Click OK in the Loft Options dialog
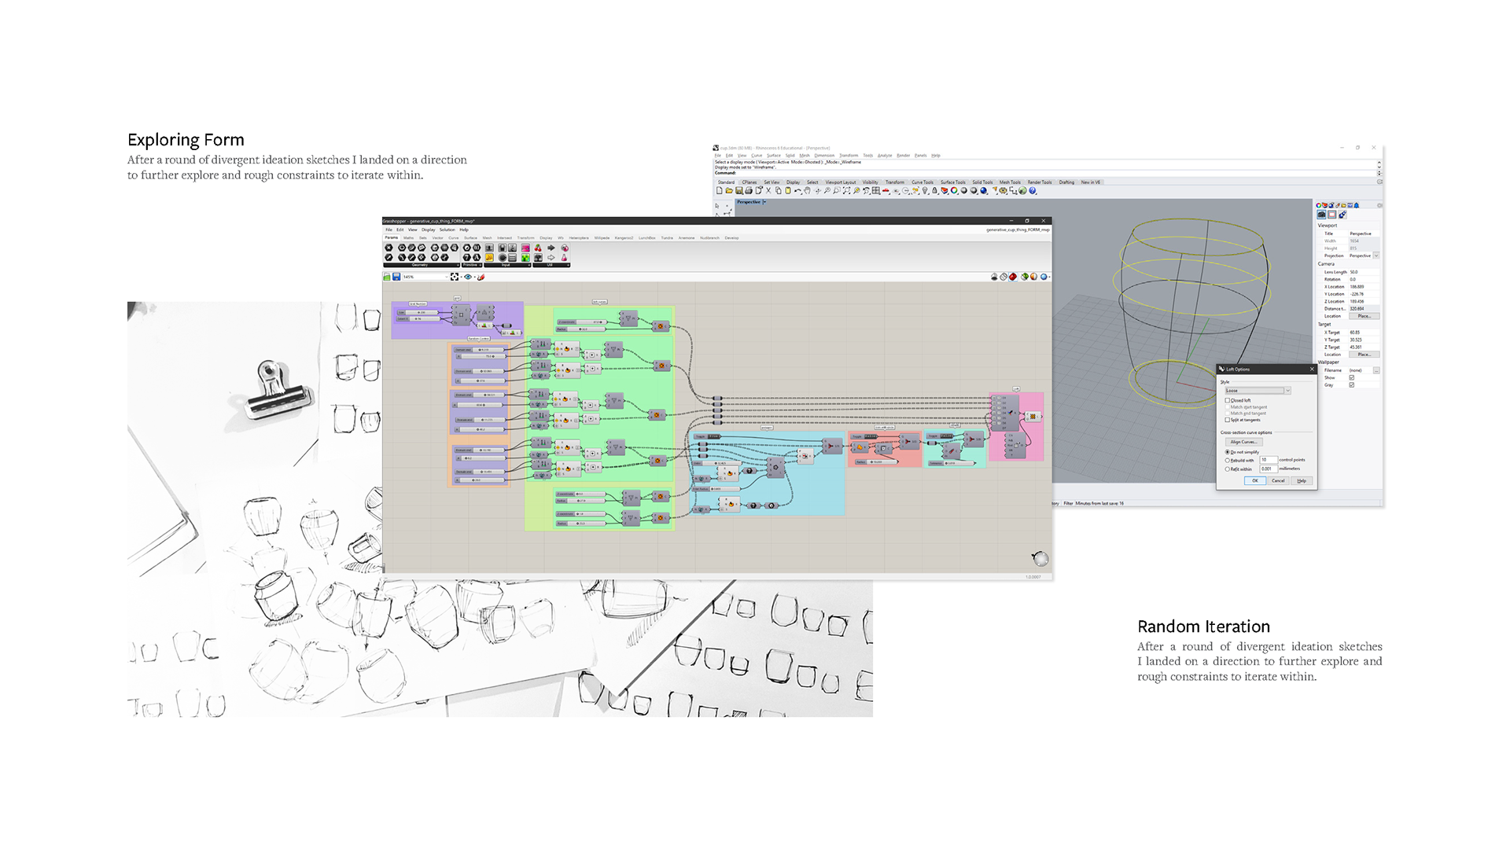The height and width of the screenshot is (849, 1510). click(x=1255, y=480)
